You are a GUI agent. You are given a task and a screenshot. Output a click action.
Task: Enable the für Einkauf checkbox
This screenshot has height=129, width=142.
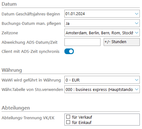(68, 122)
